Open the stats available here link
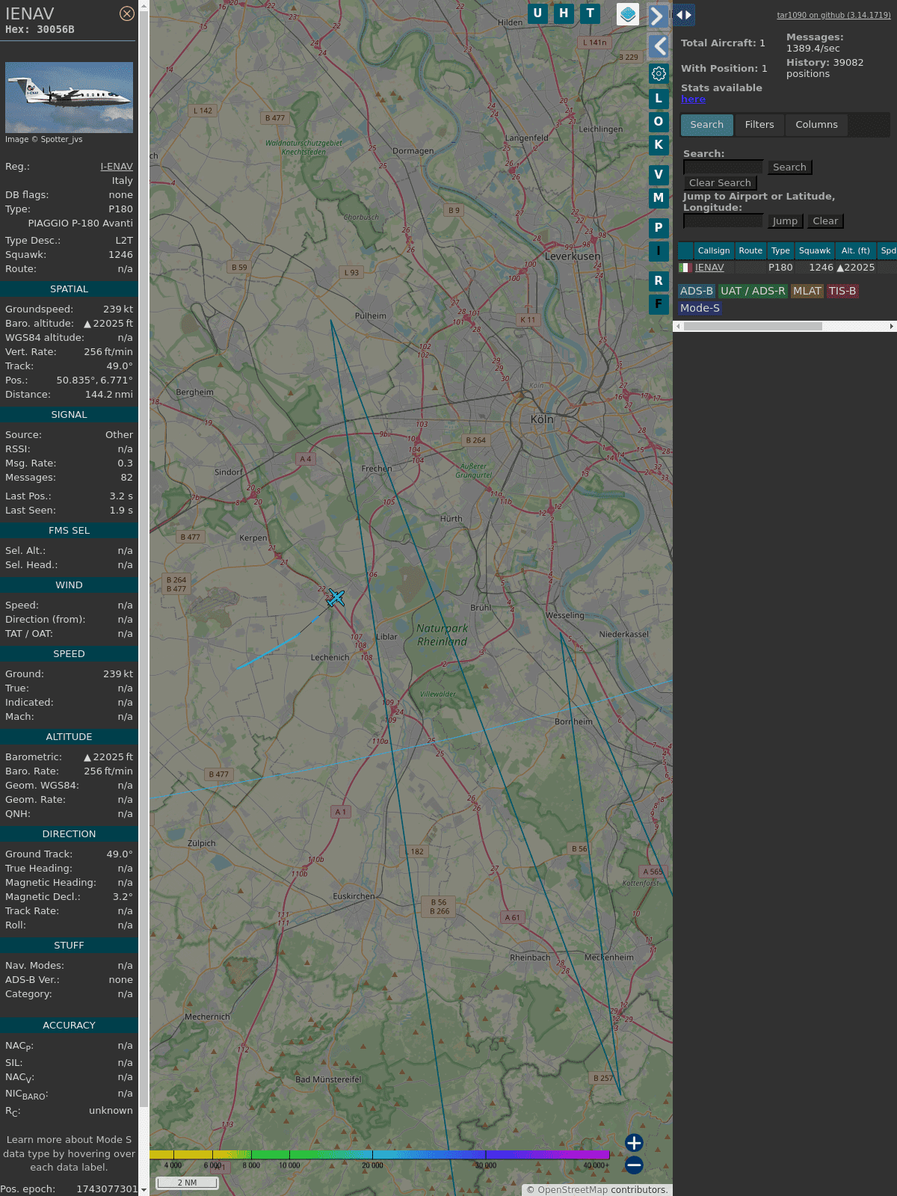This screenshot has width=897, height=1196. tap(693, 99)
